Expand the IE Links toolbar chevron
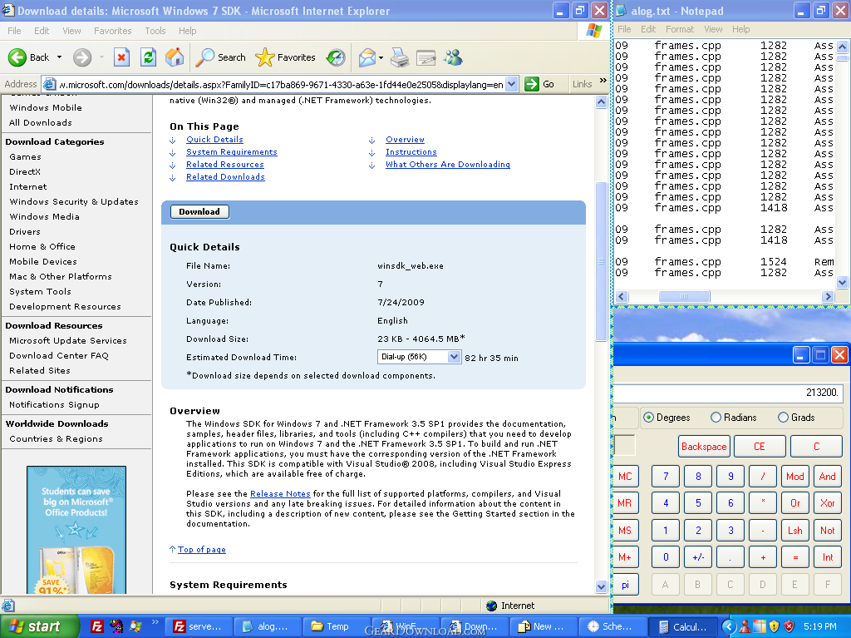The height and width of the screenshot is (638, 851). [x=603, y=81]
